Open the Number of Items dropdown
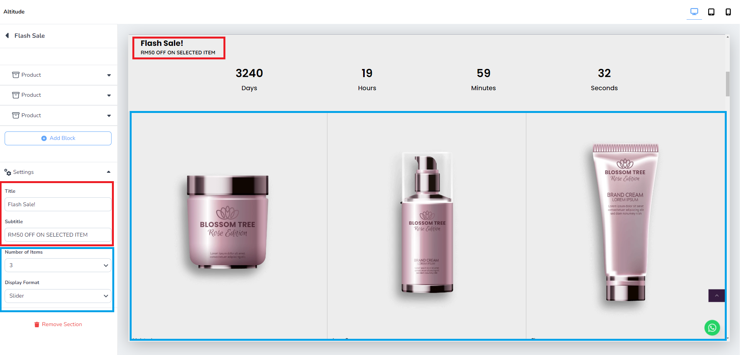 tap(58, 265)
